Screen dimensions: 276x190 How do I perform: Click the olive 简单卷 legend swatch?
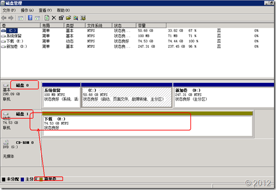[41, 180]
